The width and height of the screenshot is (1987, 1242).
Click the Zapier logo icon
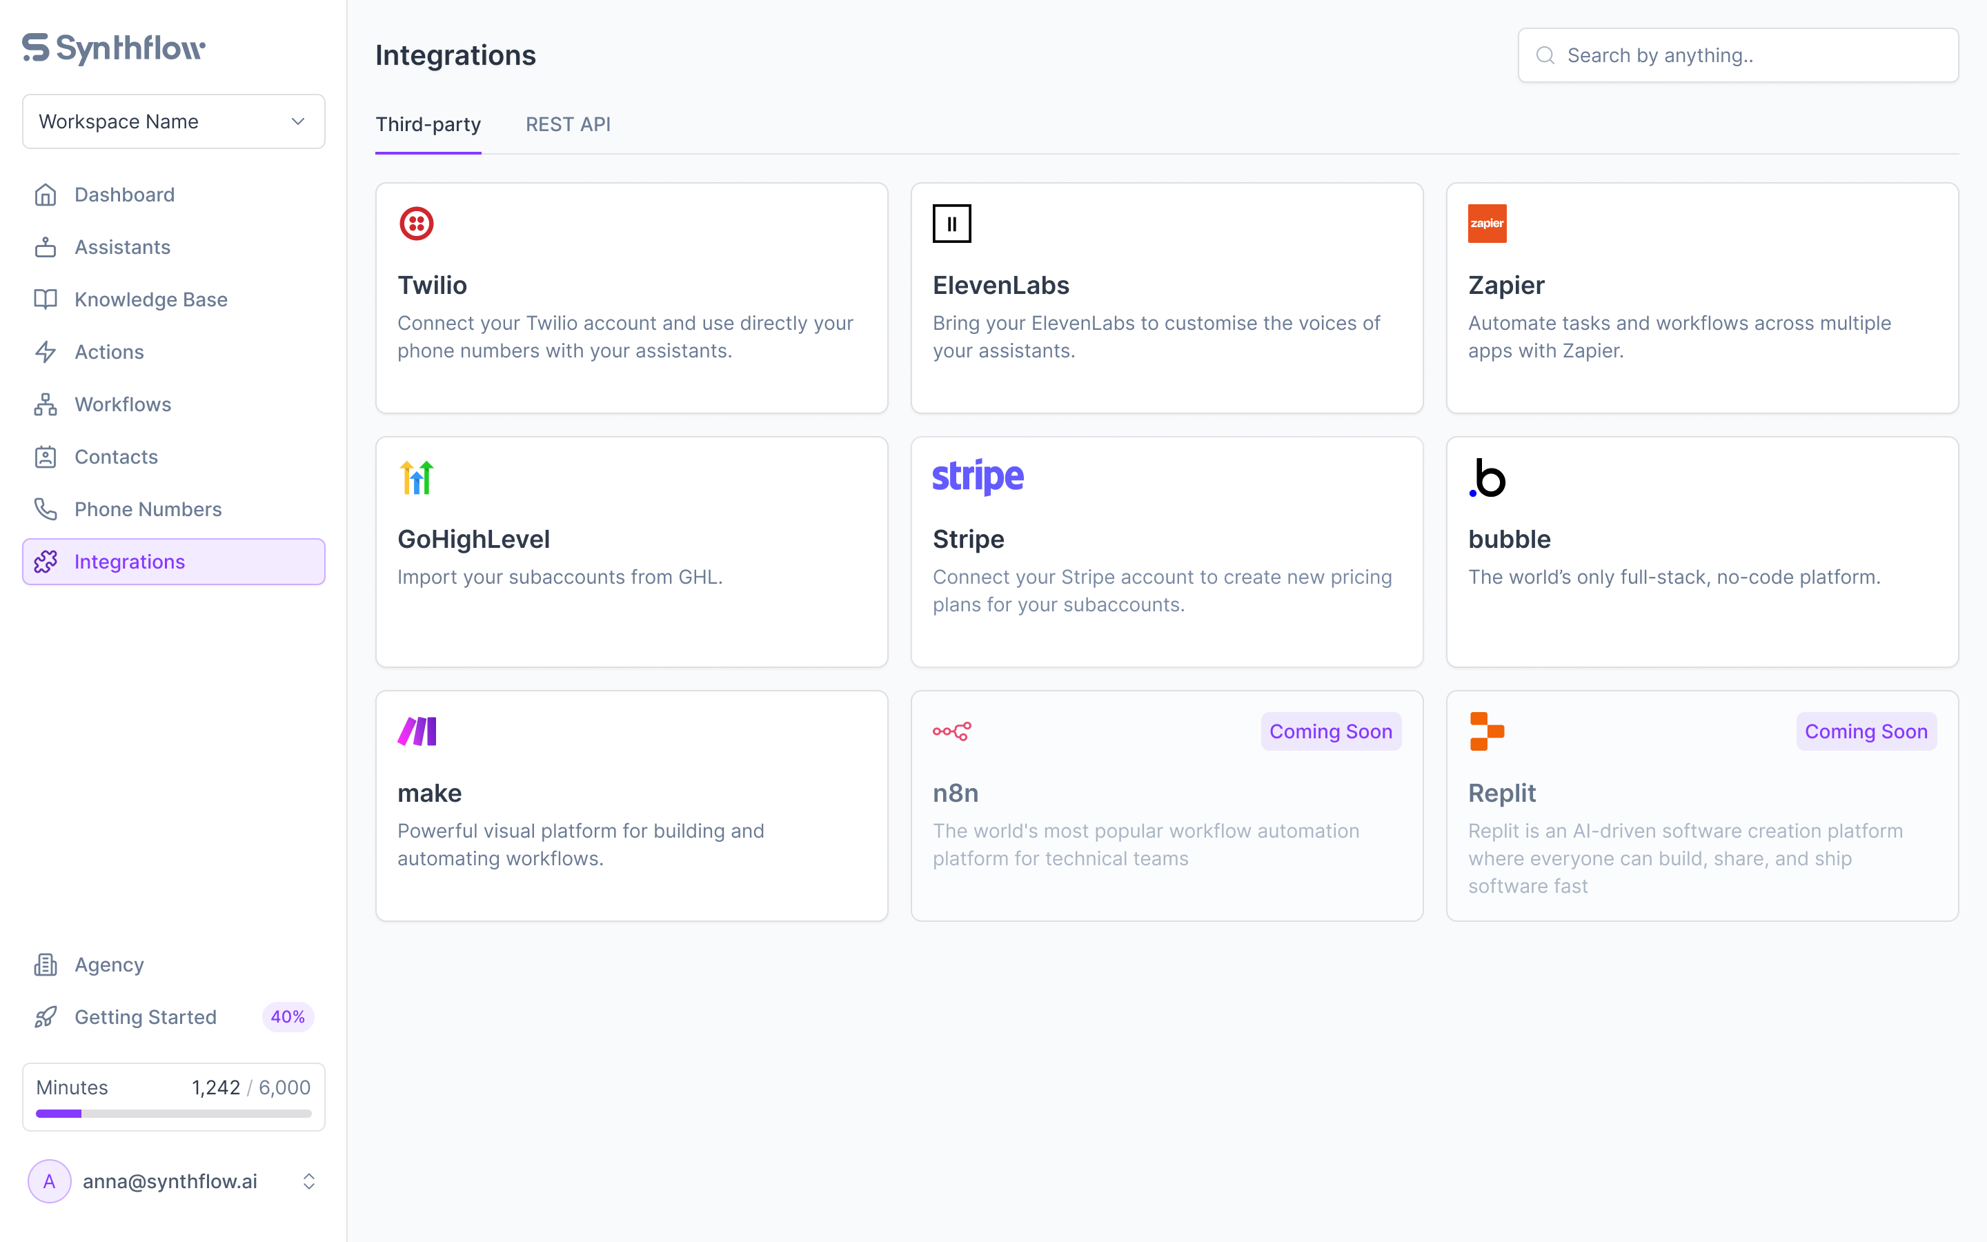pos(1487,224)
